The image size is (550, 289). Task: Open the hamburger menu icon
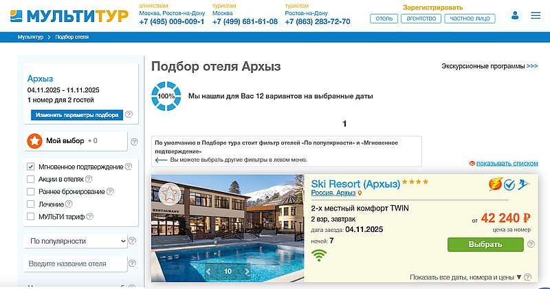536,15
